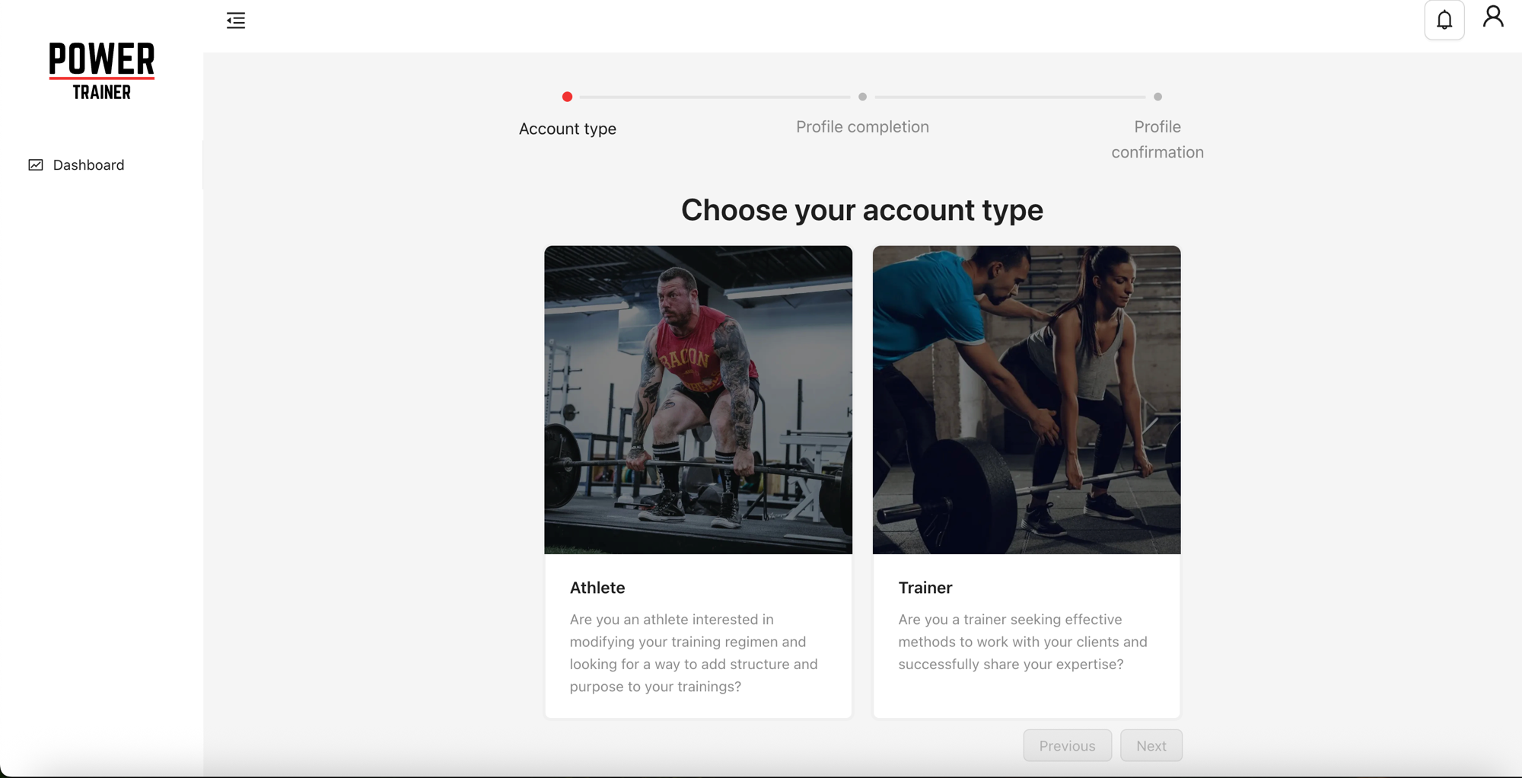1522x778 pixels.
Task: Select the Profile confirmation step dot
Action: click(x=1157, y=97)
